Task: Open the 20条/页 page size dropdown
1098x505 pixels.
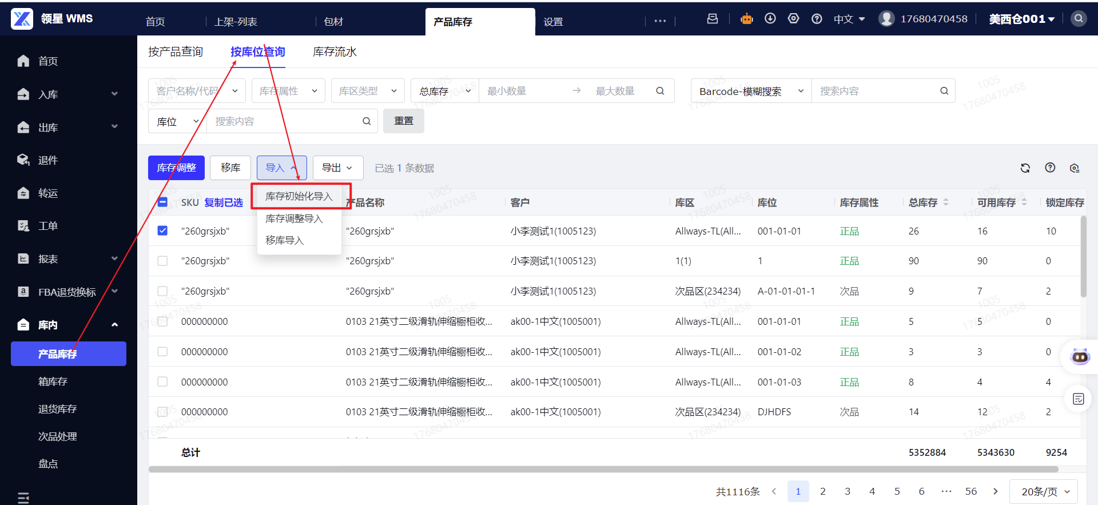Action: [1044, 491]
